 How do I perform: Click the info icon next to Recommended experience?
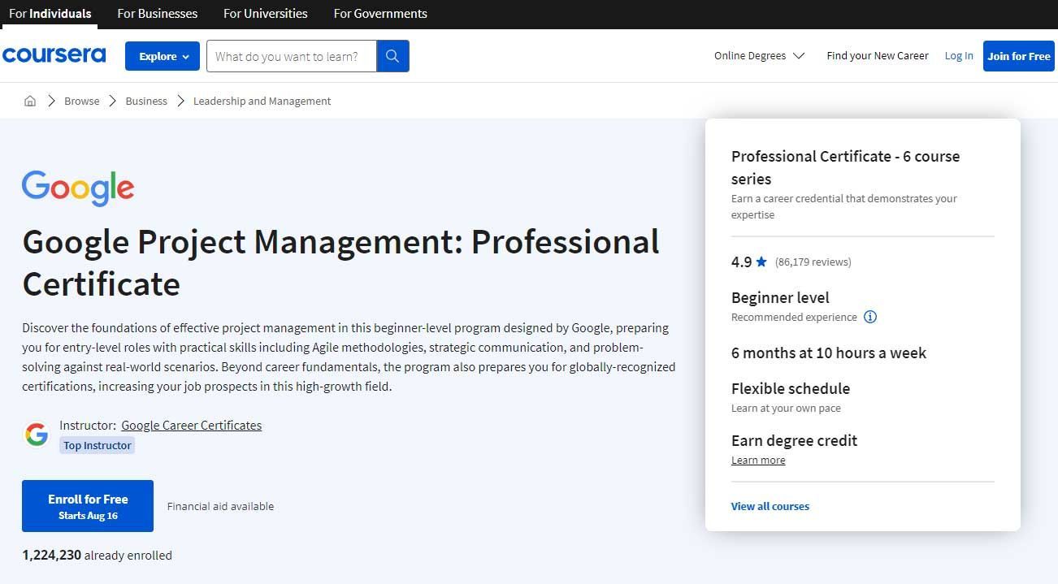(x=869, y=317)
